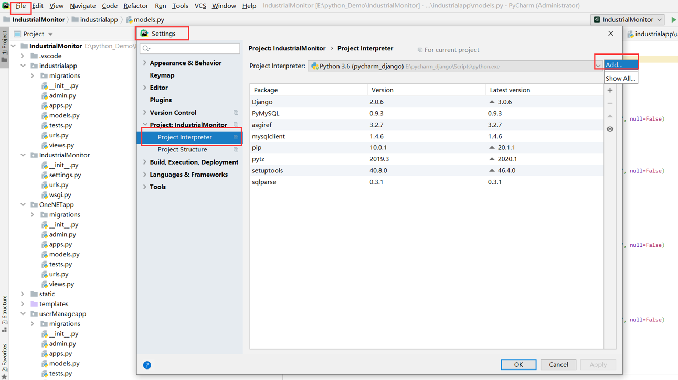Close the Settings dialog
Viewport: 678px width, 380px height.
[x=610, y=34]
